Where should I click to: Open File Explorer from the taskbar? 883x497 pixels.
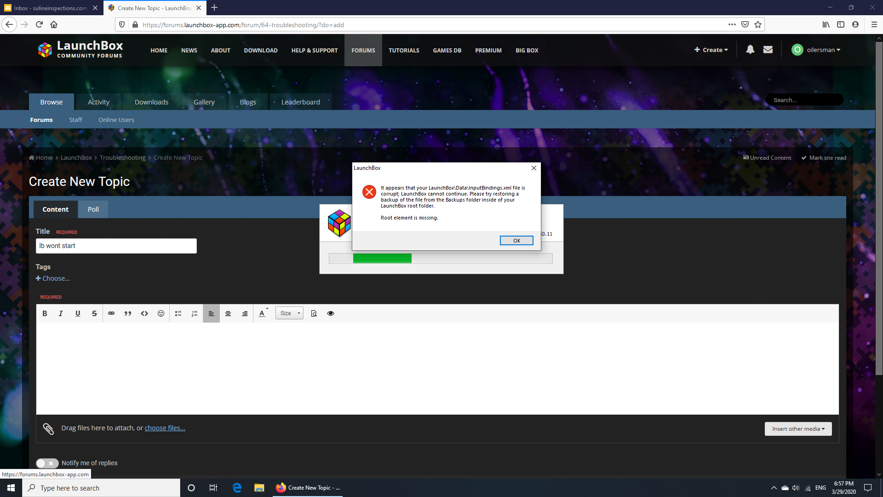click(259, 488)
